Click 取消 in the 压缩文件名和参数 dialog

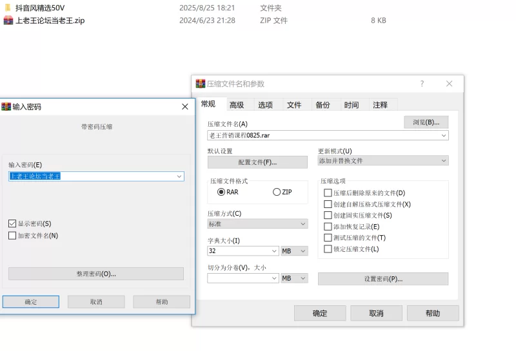click(376, 313)
